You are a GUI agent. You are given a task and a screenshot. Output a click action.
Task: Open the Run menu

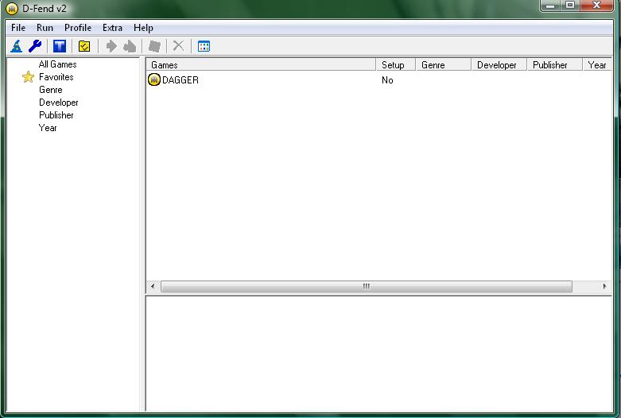(45, 28)
